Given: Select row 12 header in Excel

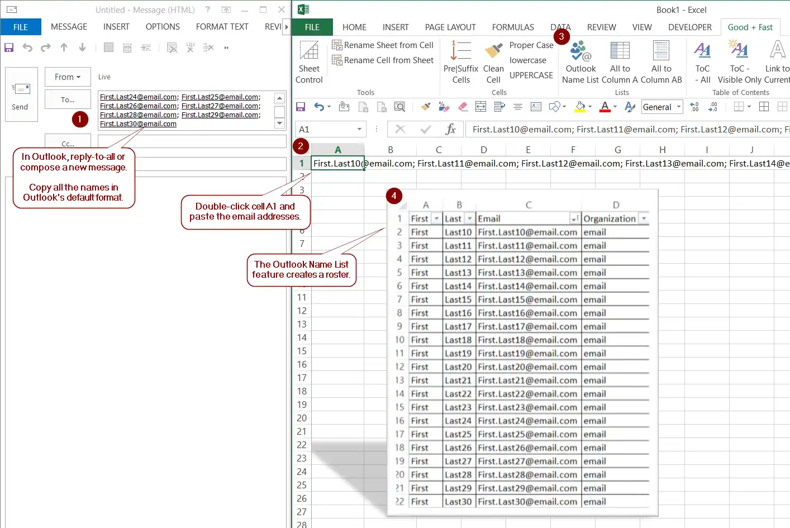Looking at the screenshot, I should pyautogui.click(x=302, y=311).
